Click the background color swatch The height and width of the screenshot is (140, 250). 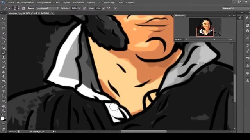coord(5,120)
